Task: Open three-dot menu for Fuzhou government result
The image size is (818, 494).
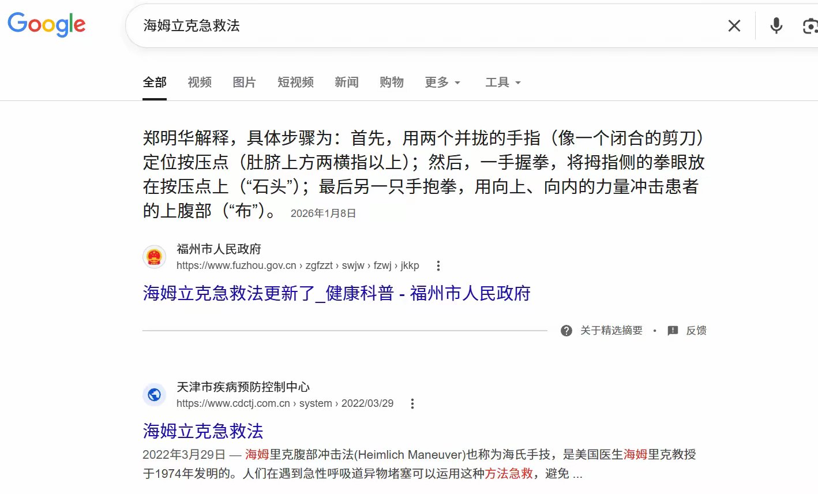Action: click(x=438, y=266)
